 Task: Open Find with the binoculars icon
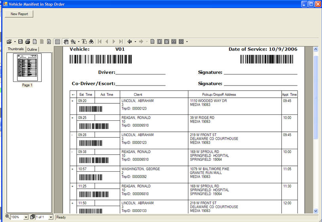[x=91, y=42]
